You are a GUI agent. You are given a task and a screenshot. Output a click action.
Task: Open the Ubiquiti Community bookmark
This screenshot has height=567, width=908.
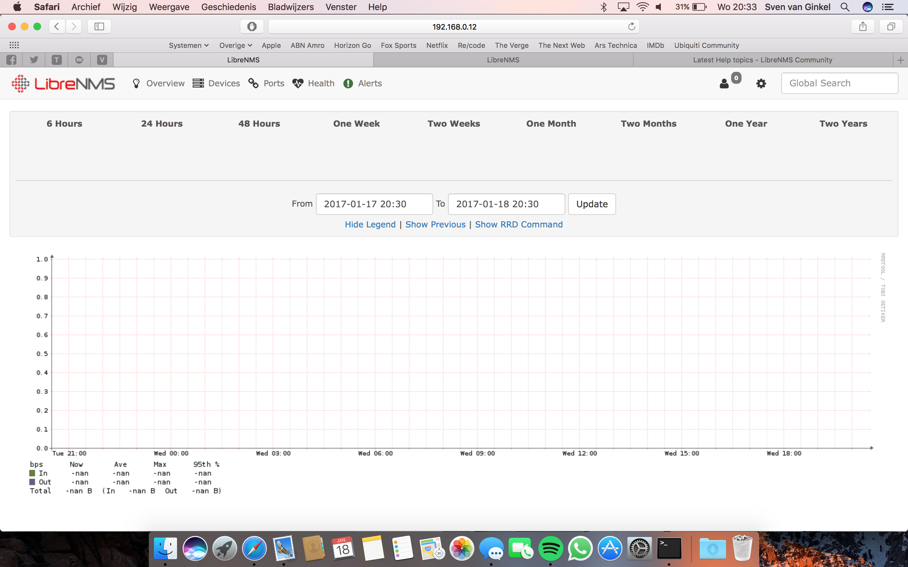[x=707, y=45]
